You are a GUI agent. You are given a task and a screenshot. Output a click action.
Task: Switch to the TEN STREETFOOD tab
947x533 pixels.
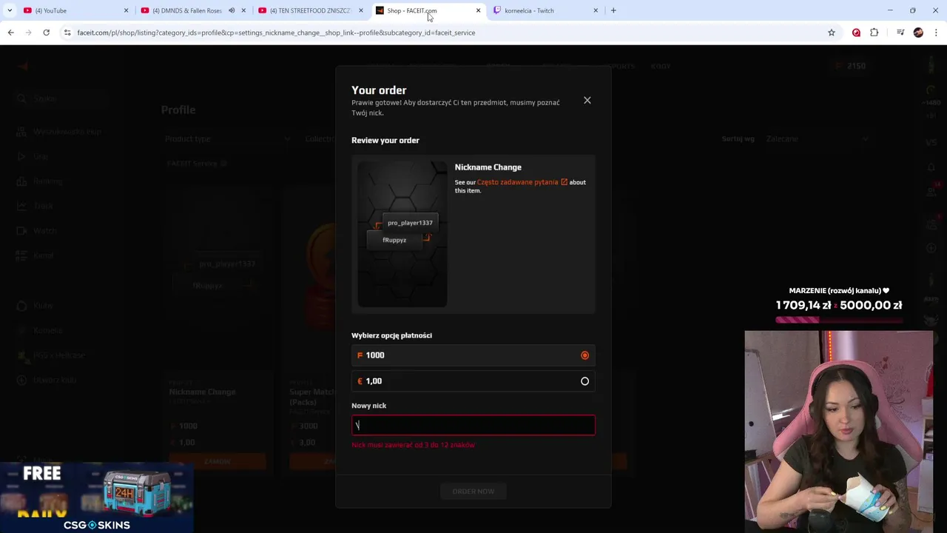pos(310,10)
